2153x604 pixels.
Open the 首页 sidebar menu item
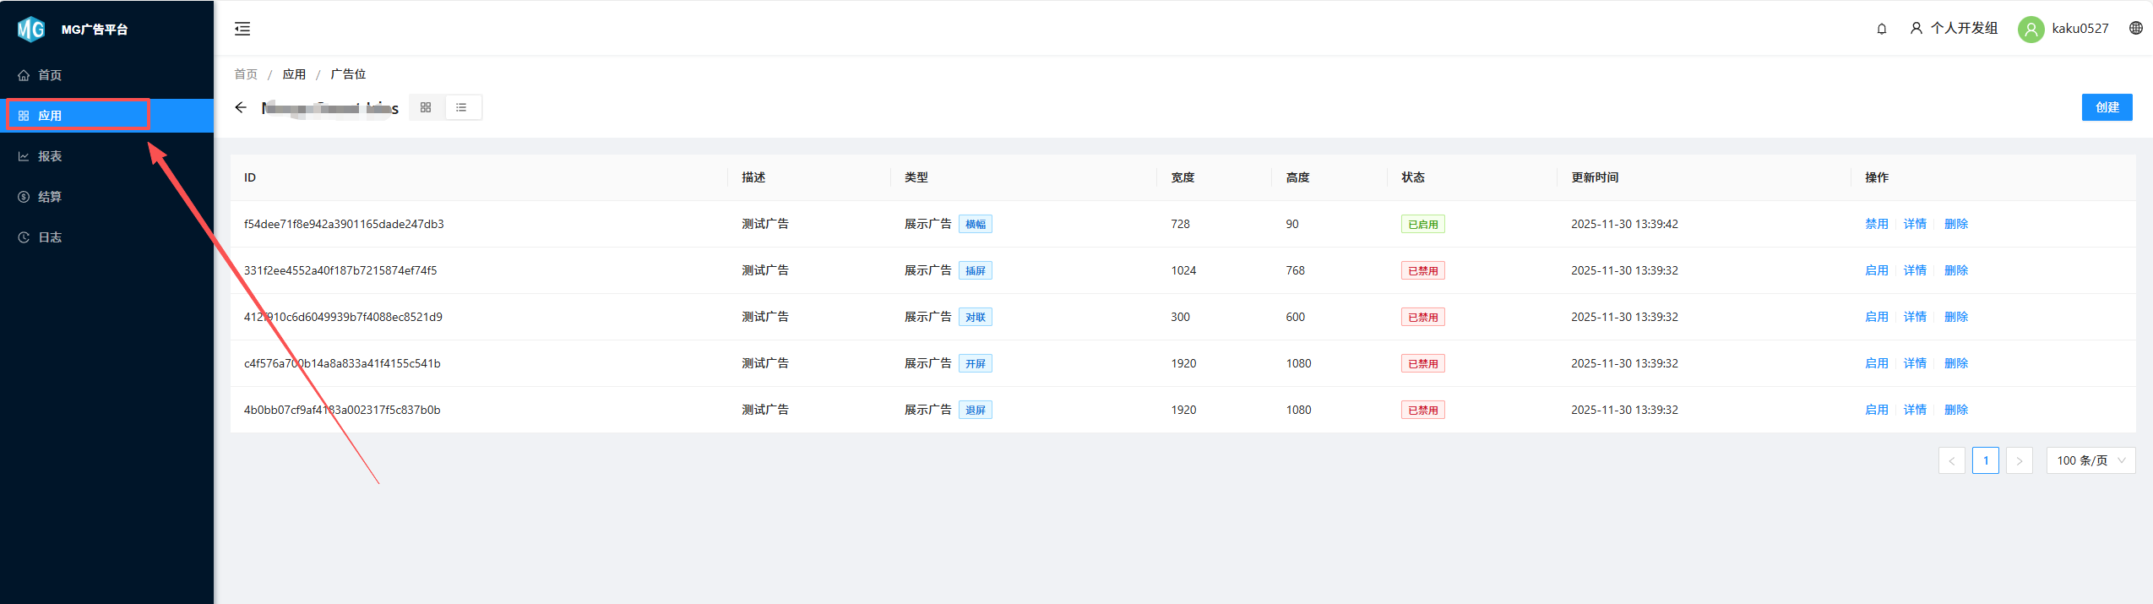[x=50, y=75]
